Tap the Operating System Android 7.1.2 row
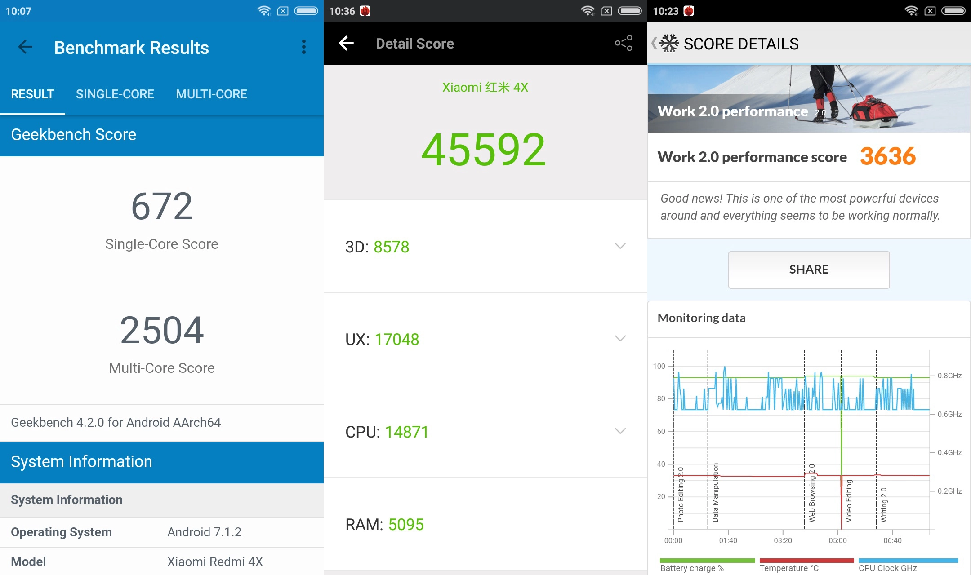Image resolution: width=971 pixels, height=575 pixels. pyautogui.click(x=162, y=532)
